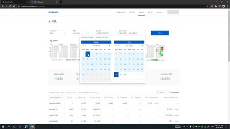Click the ASHOKLEY row symbol
This screenshot has height=129, width=230.
click(54, 121)
